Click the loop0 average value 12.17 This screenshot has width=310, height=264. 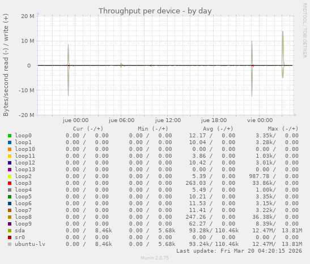197,136
